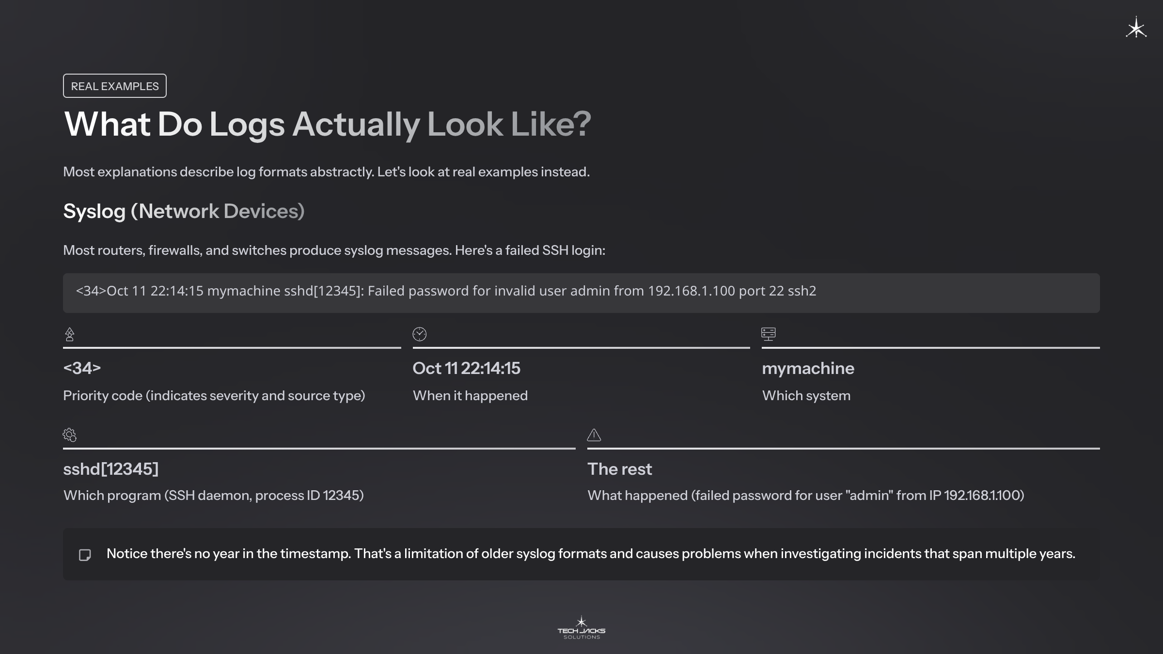
Task: Click the note icon in the bottom callout
Action: (x=85, y=555)
